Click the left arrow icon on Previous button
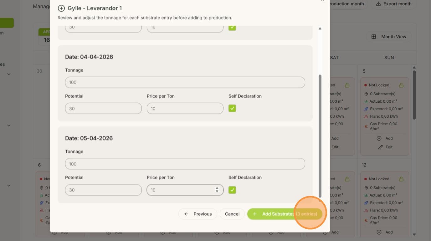The height and width of the screenshot is (241, 431). click(186, 214)
